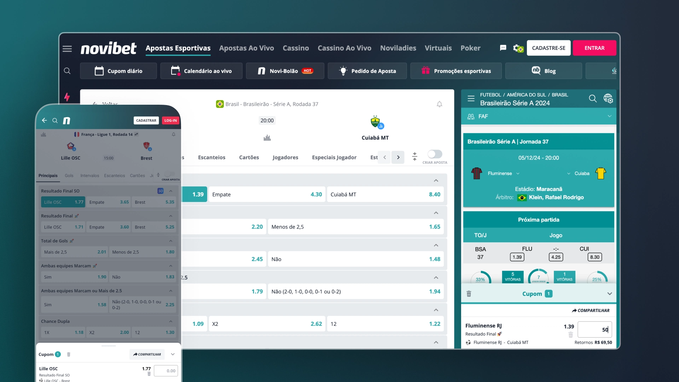
Task: Click the novibet logo
Action: pyautogui.click(x=108, y=48)
